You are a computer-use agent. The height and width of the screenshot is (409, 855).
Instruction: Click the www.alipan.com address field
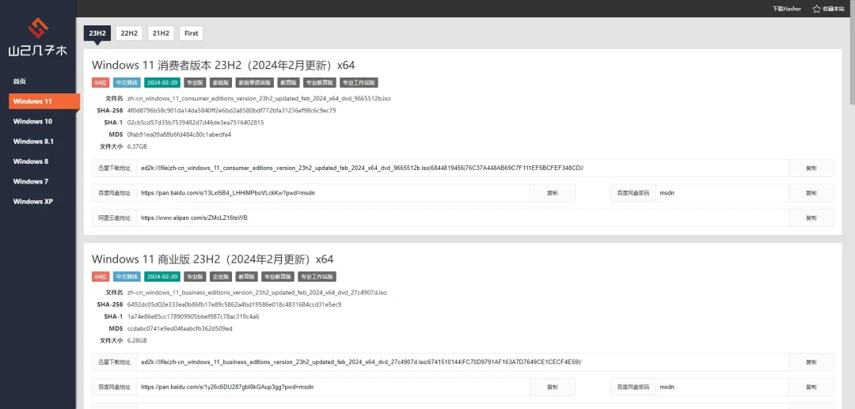point(462,218)
